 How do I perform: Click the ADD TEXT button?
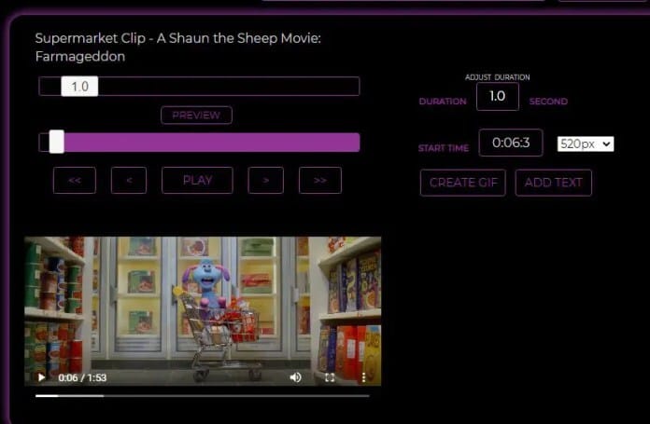tap(554, 183)
